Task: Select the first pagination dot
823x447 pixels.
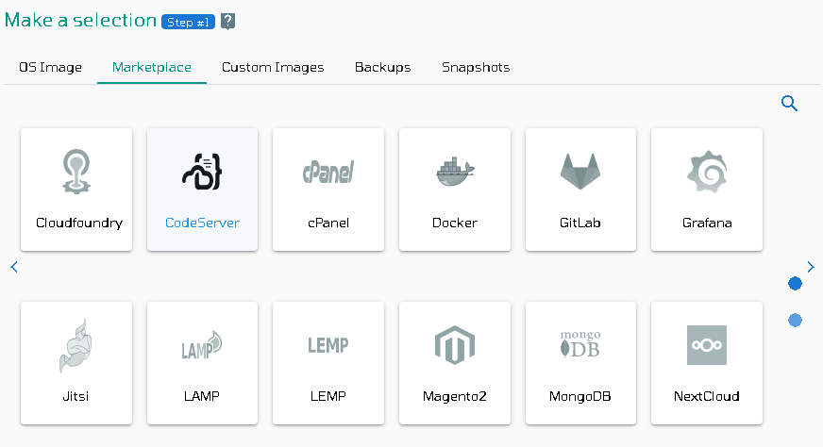Action: click(x=796, y=283)
